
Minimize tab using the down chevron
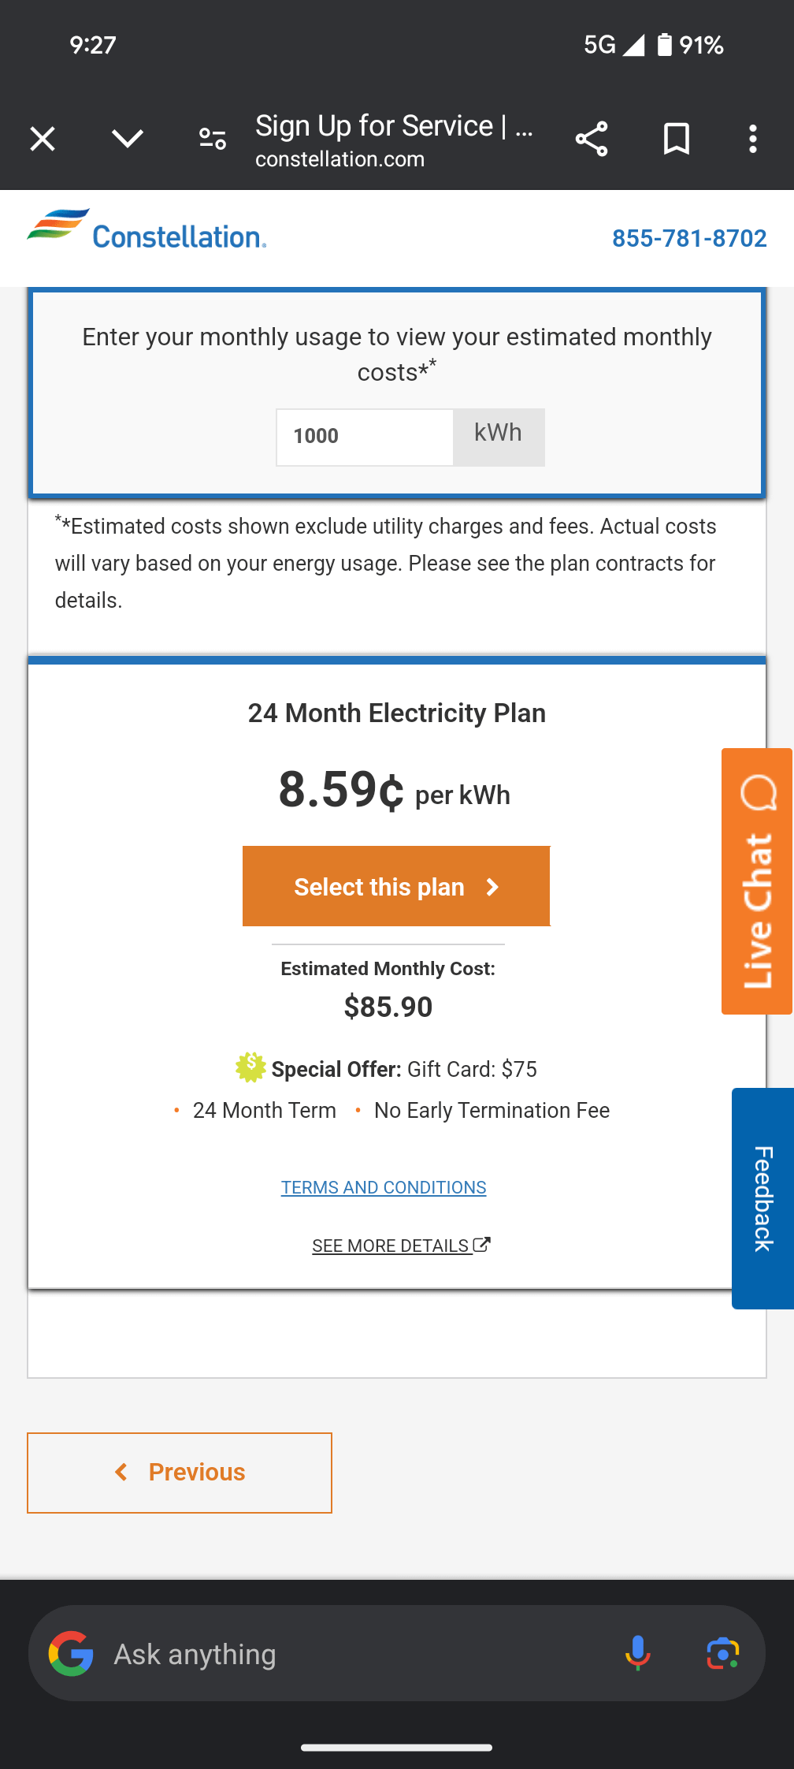127,139
